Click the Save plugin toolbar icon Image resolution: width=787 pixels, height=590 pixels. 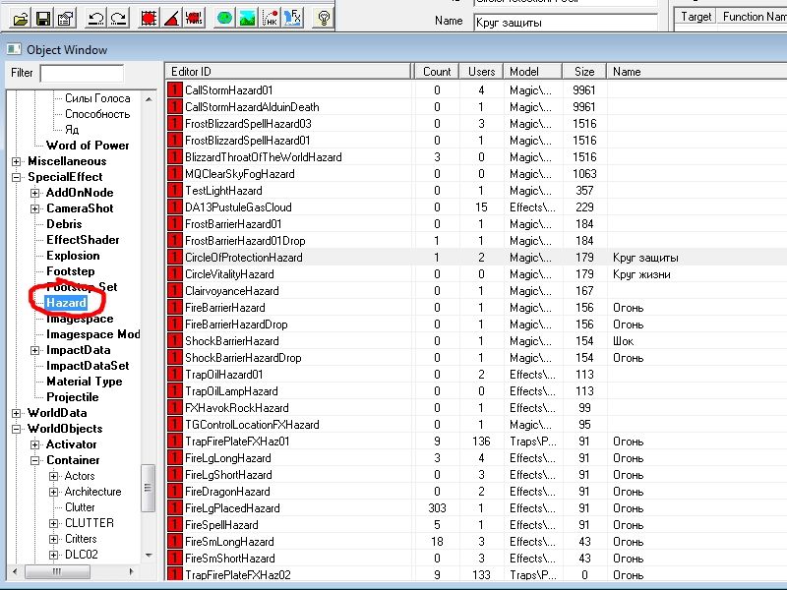[x=43, y=17]
